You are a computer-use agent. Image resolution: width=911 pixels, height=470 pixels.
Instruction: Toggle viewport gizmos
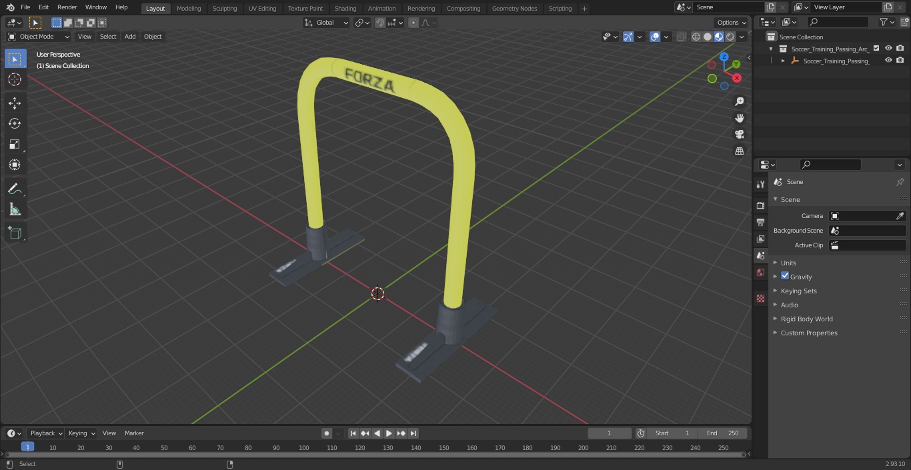pyautogui.click(x=628, y=37)
